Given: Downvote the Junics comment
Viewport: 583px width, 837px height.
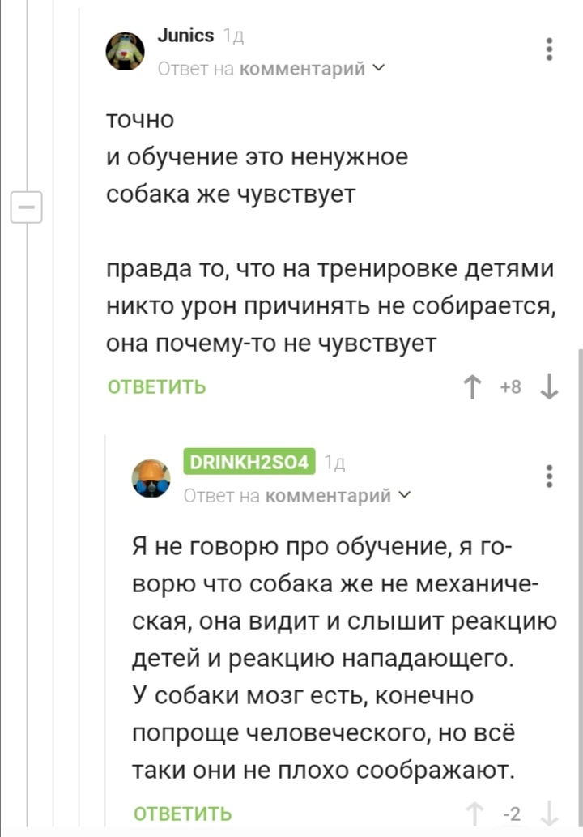Looking at the screenshot, I should [x=548, y=387].
